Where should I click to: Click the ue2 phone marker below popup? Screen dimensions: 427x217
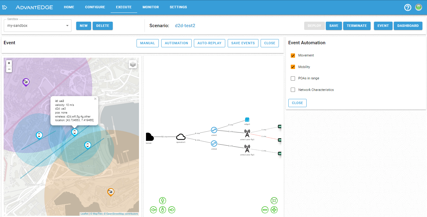(x=75, y=132)
